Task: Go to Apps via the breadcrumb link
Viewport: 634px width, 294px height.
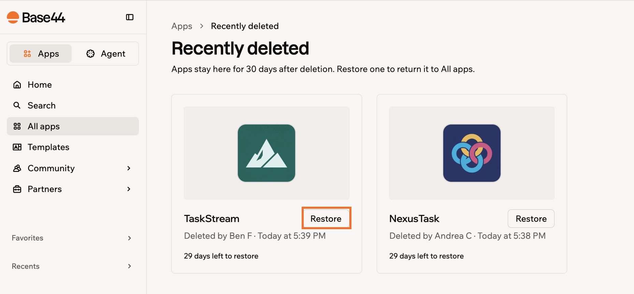Action: (182, 26)
